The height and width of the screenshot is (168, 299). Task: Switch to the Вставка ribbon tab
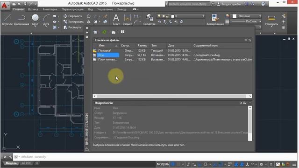(x=33, y=9)
